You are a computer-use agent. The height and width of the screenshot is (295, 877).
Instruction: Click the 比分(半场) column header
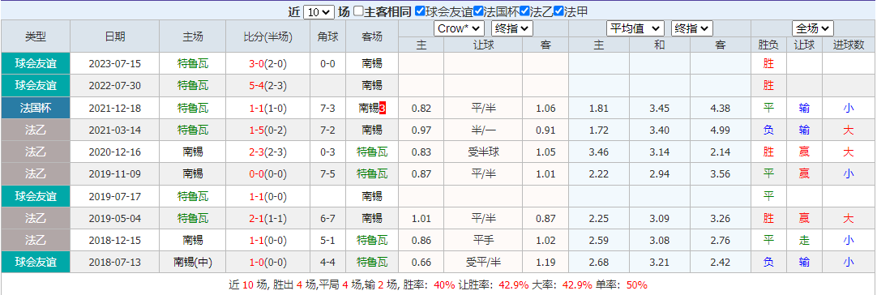click(x=268, y=36)
